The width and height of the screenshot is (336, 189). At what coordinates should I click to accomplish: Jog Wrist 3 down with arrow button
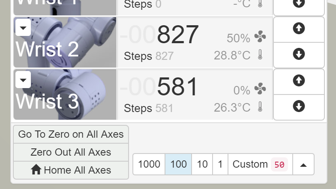[x=299, y=107]
